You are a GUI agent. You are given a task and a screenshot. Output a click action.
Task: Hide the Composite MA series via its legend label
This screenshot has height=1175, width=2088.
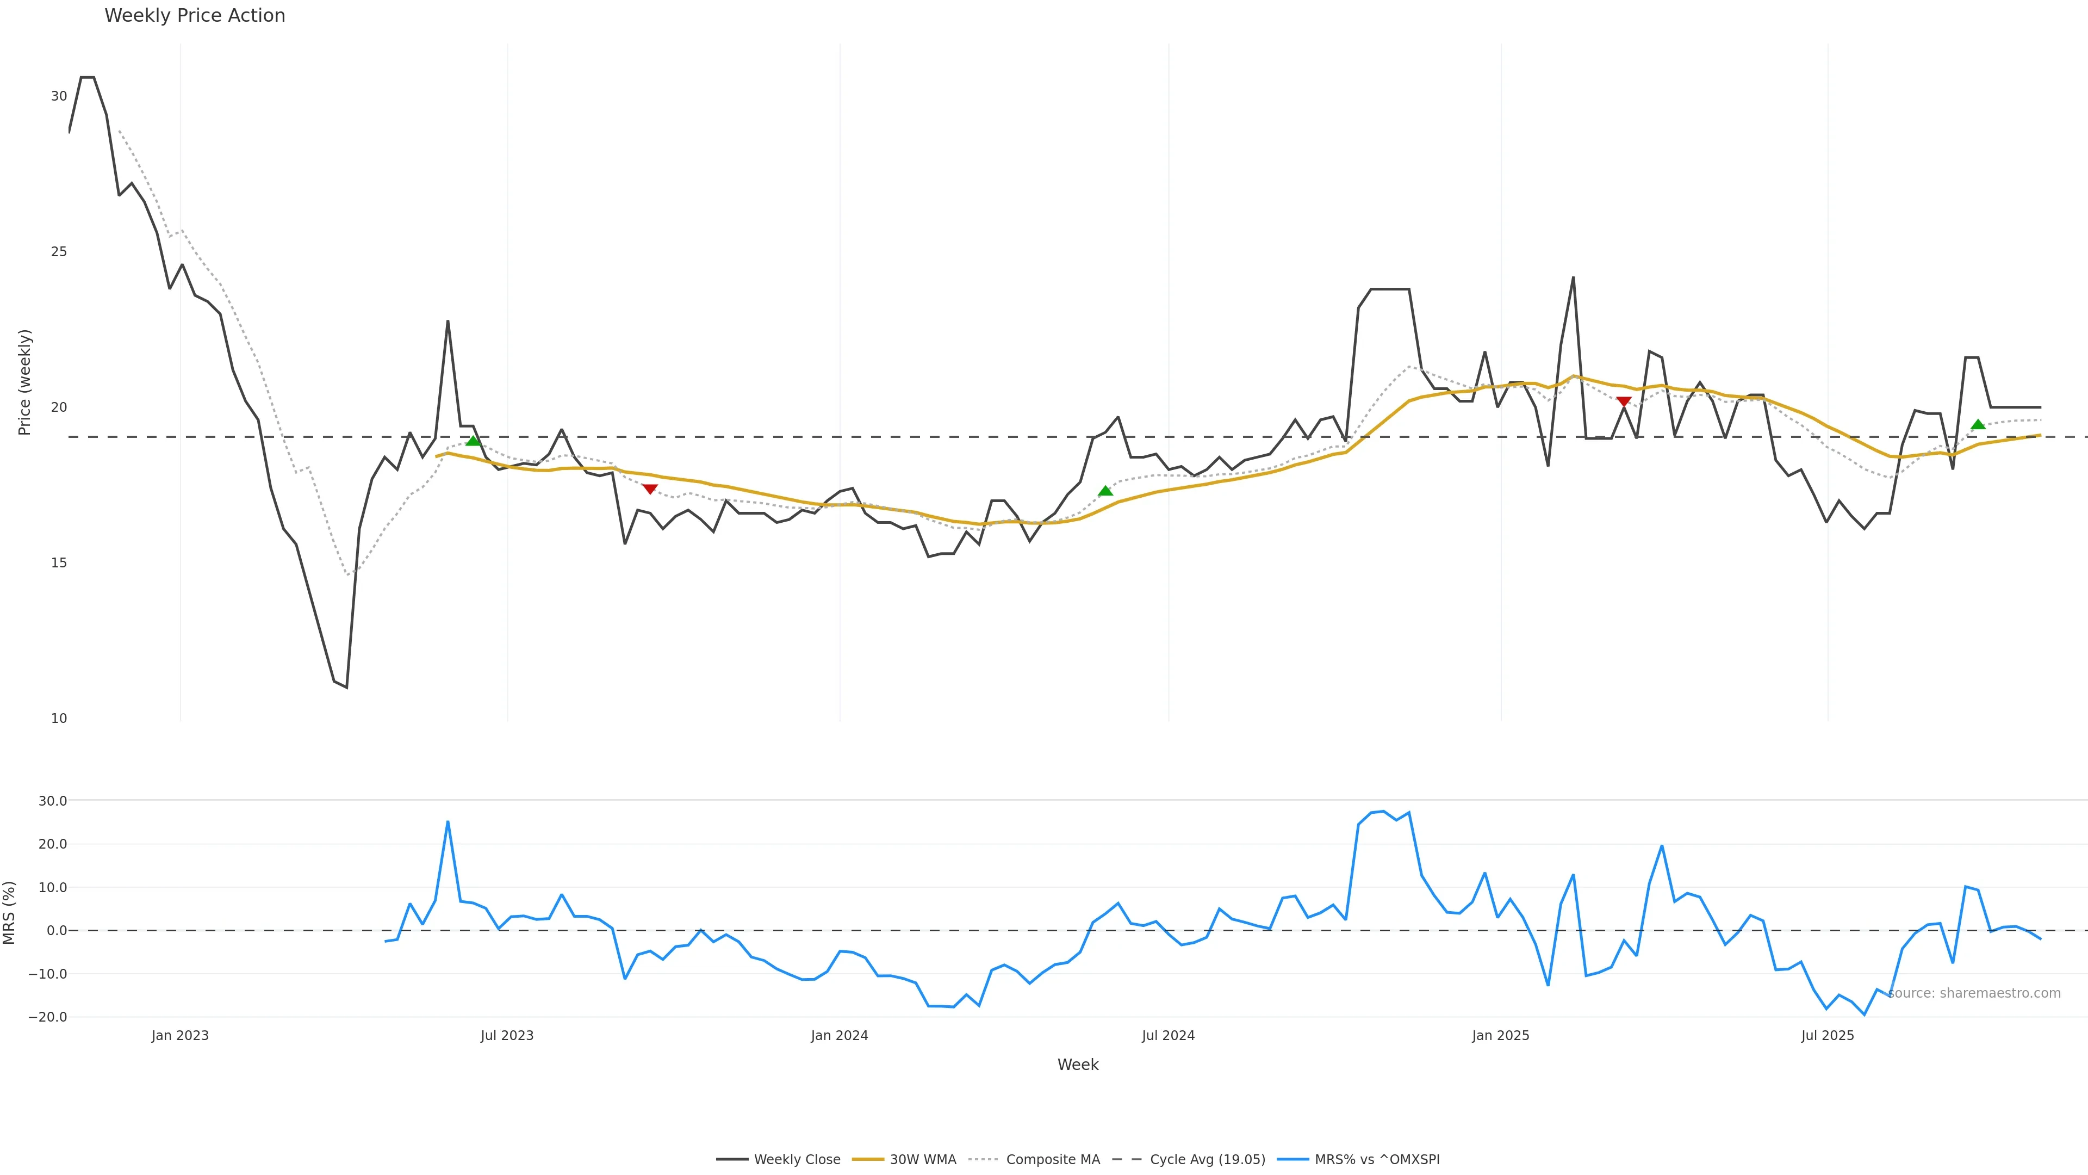click(x=1053, y=1160)
